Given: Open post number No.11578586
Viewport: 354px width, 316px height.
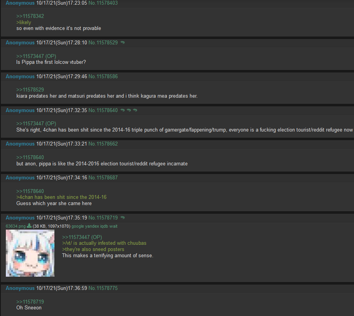Looking at the screenshot, I should (x=103, y=76).
